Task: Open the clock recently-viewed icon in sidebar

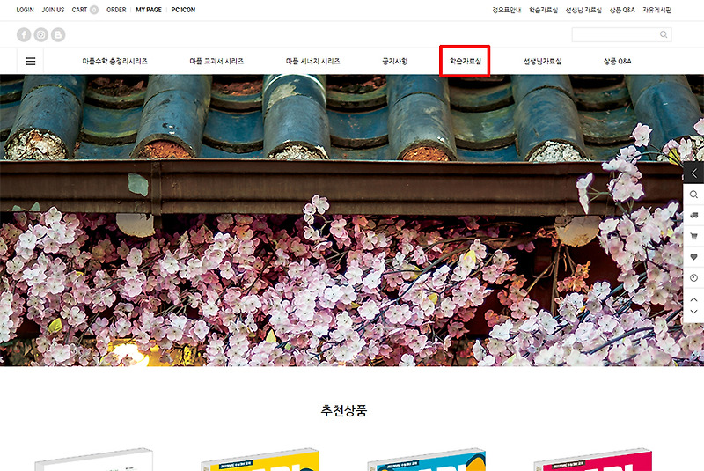Action: coord(693,278)
